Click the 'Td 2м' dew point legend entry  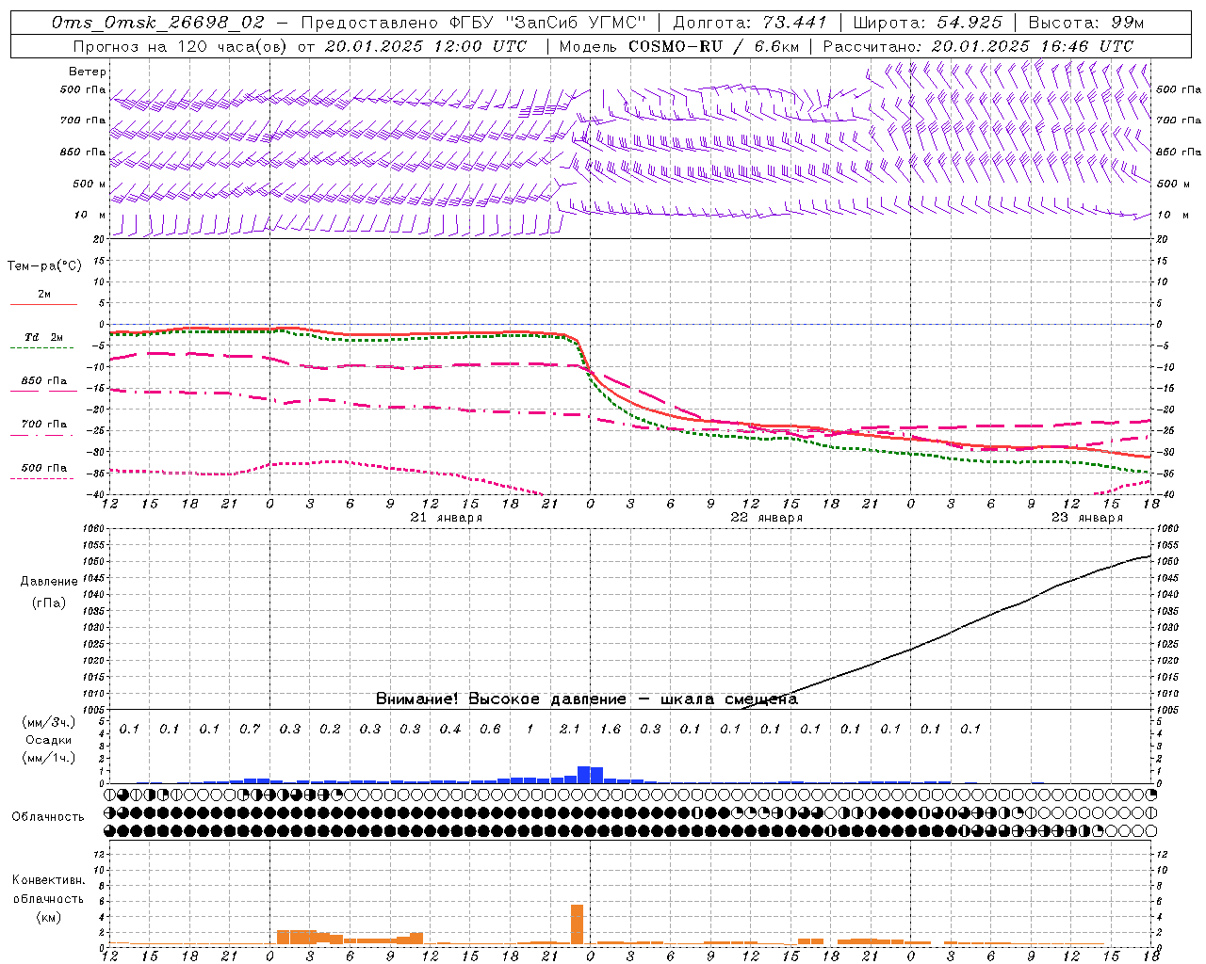(44, 337)
